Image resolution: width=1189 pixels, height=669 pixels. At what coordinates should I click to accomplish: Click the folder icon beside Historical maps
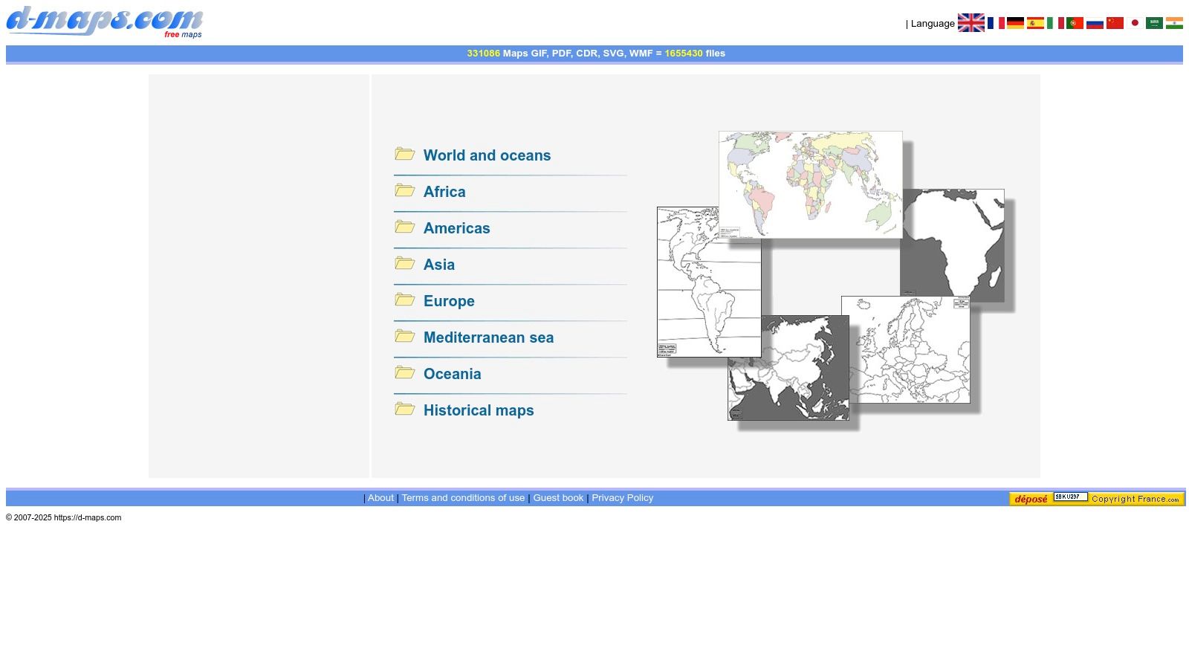pos(404,409)
